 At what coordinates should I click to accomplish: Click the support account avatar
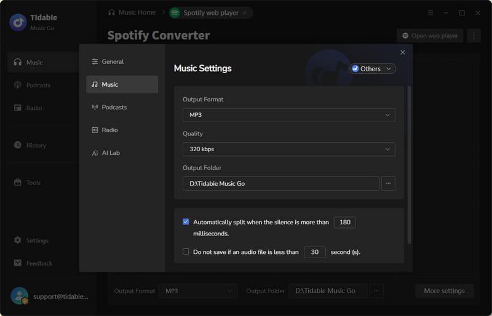(20, 296)
